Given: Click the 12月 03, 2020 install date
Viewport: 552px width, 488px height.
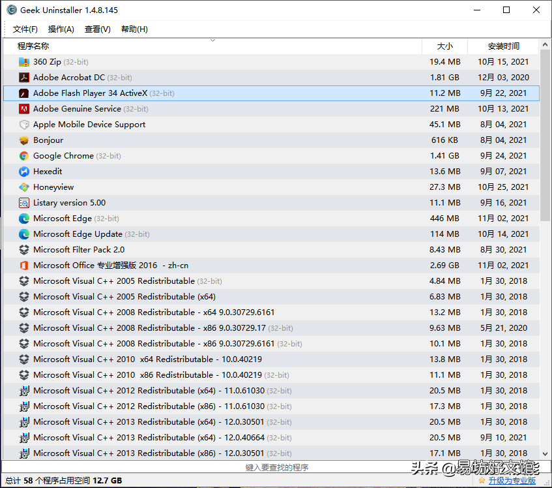Looking at the screenshot, I should pyautogui.click(x=503, y=78).
